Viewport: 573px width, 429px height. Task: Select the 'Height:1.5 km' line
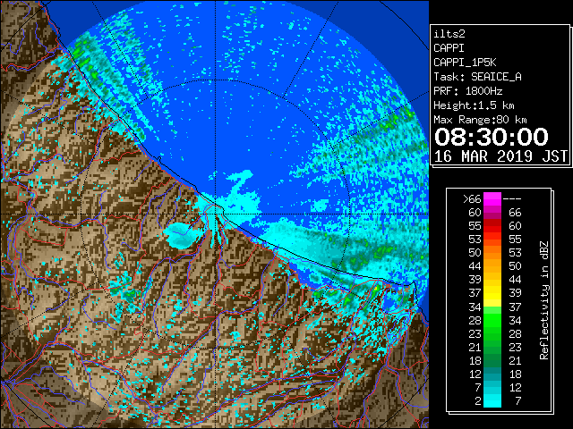coord(474,105)
